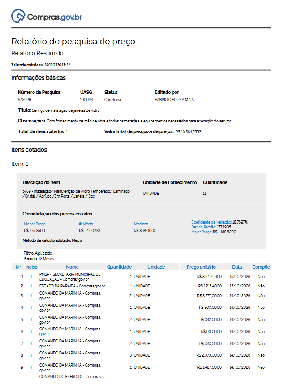Screen dimensions: 283x388
Task: Select UASG value 160093
Action: tap(86, 100)
